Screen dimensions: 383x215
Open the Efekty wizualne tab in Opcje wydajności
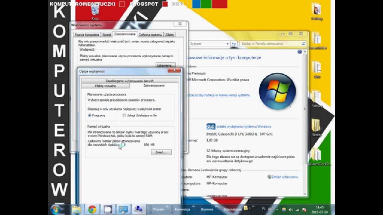point(105,86)
